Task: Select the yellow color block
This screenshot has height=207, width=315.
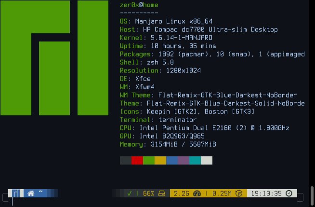Action: click(x=160, y=160)
